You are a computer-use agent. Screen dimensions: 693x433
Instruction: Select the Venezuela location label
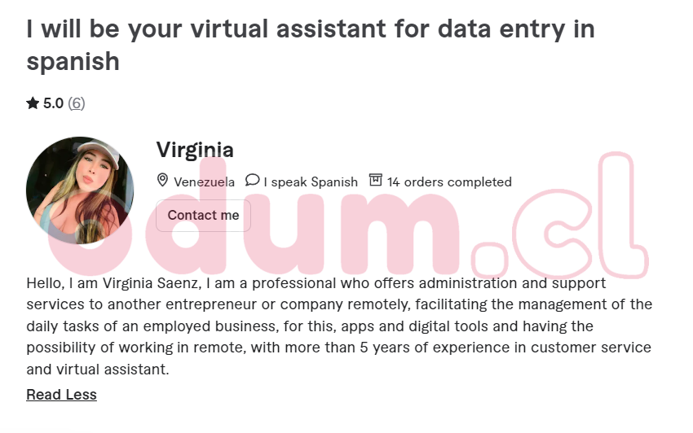point(204,182)
